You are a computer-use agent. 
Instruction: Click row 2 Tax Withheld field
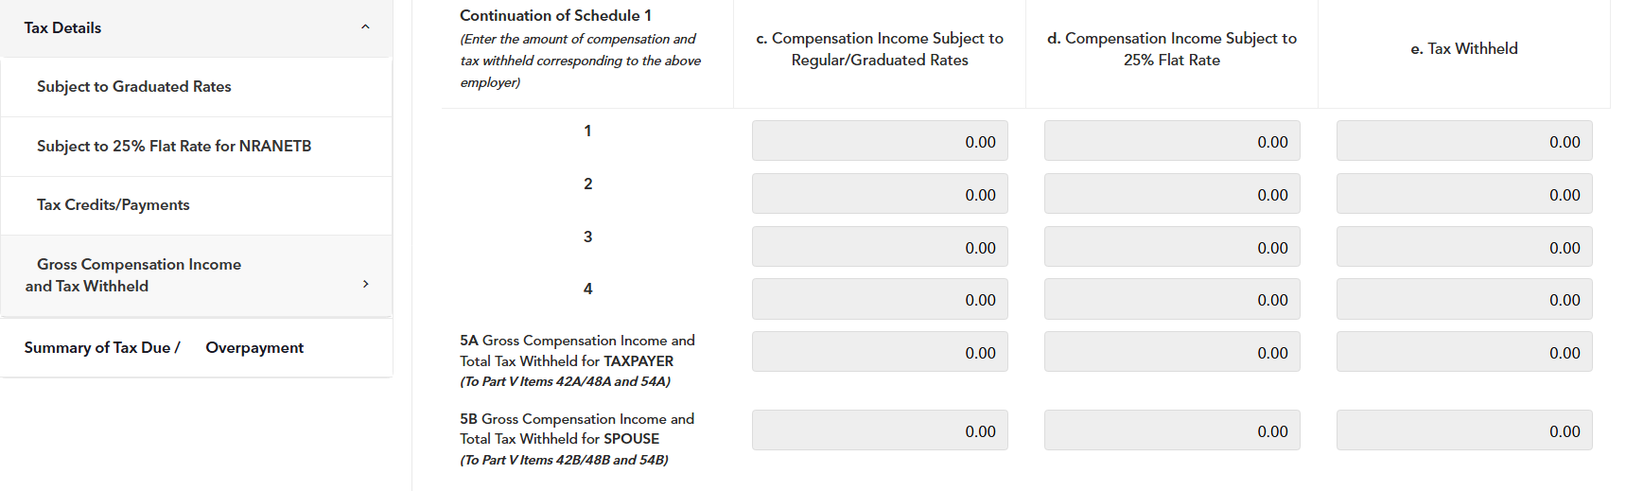1464,194
